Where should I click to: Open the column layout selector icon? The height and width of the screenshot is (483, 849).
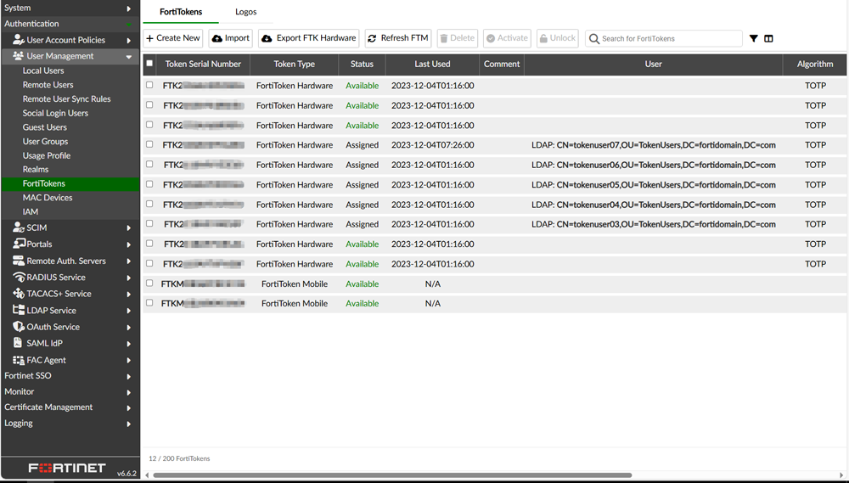(768, 38)
